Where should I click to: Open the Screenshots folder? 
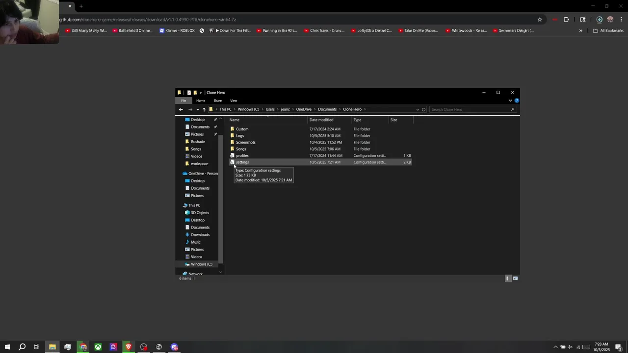coord(245,142)
